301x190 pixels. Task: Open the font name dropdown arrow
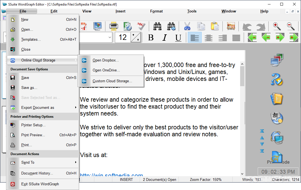(x=110, y=37)
